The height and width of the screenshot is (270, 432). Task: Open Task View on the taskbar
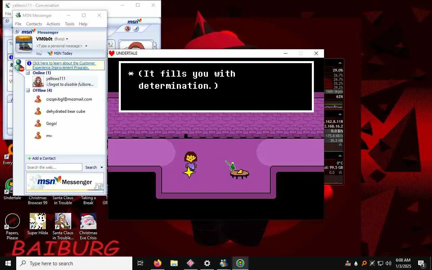point(140,263)
